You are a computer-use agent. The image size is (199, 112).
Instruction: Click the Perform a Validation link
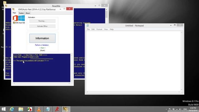coord(42,45)
